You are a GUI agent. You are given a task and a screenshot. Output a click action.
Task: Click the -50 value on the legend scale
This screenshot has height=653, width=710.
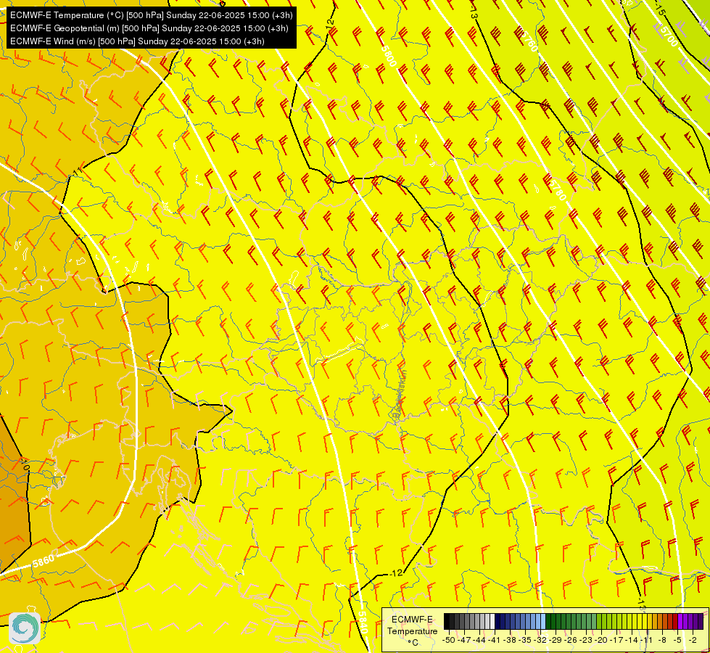pyautogui.click(x=448, y=640)
